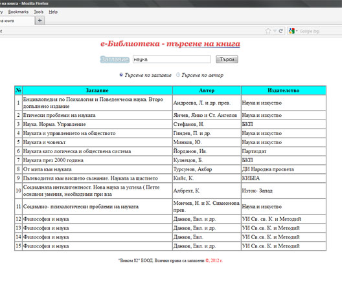Reload the page with the refresh icon
Screen dimensions: 342x283
pos(280,31)
